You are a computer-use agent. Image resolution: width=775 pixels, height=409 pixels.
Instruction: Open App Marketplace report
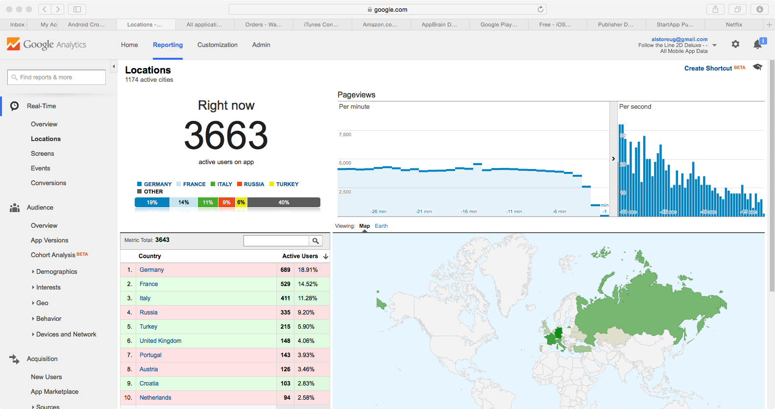click(54, 392)
